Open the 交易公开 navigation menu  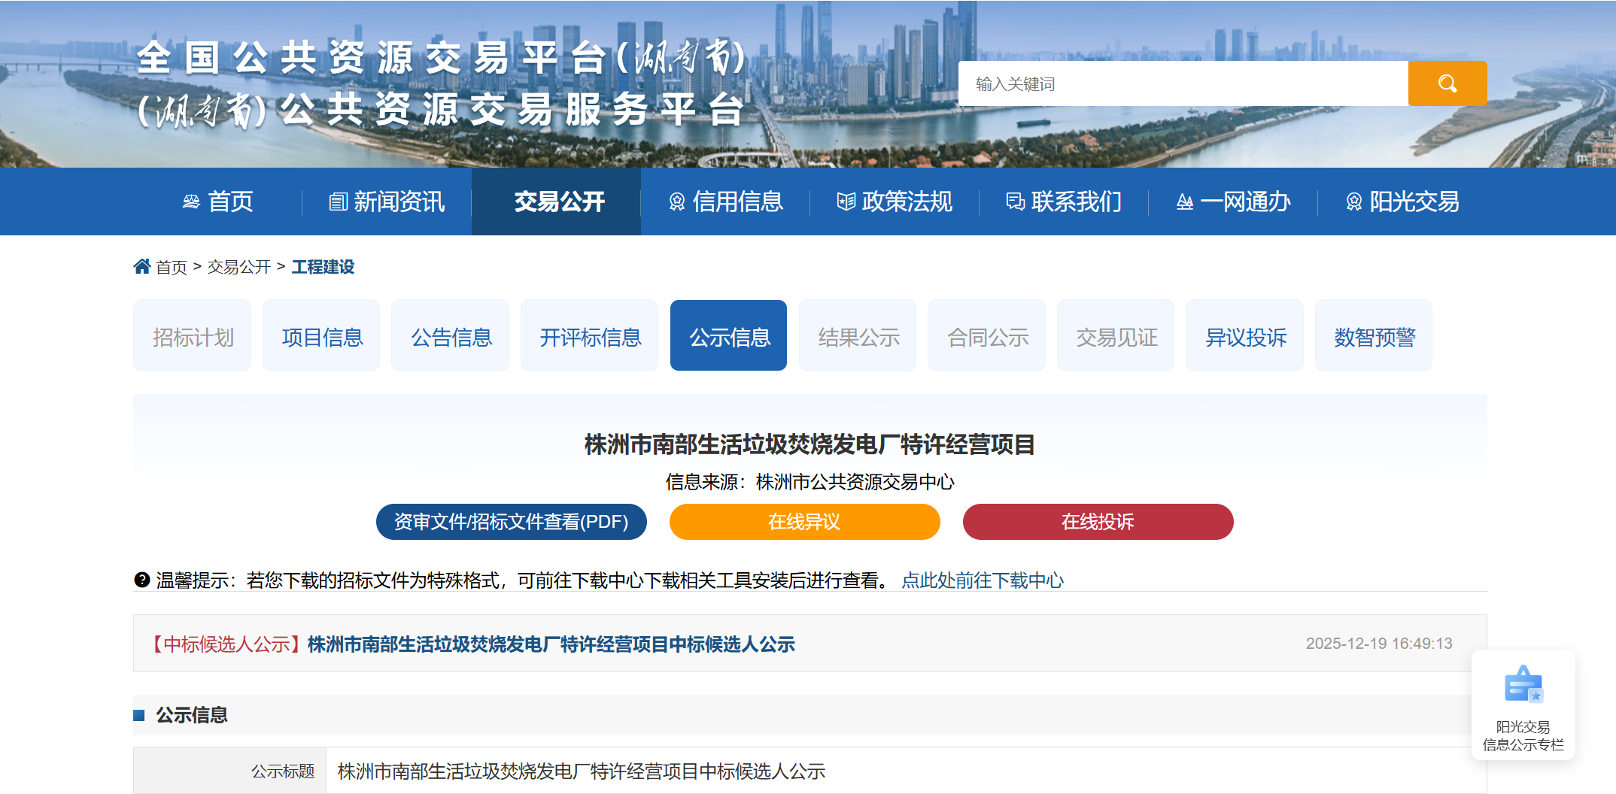558,202
